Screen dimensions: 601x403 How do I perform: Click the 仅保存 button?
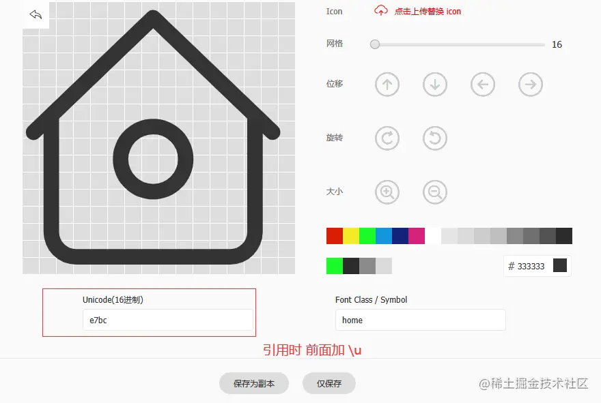click(329, 383)
